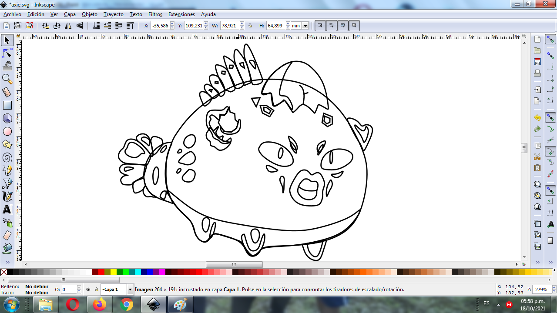Viewport: 557px width, 313px height.
Task: Select the Paint bucket fill tool
Action: 7,249
